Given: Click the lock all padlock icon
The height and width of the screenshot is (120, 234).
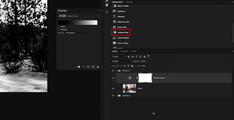Looking at the screenshot, I should tap(132, 66).
